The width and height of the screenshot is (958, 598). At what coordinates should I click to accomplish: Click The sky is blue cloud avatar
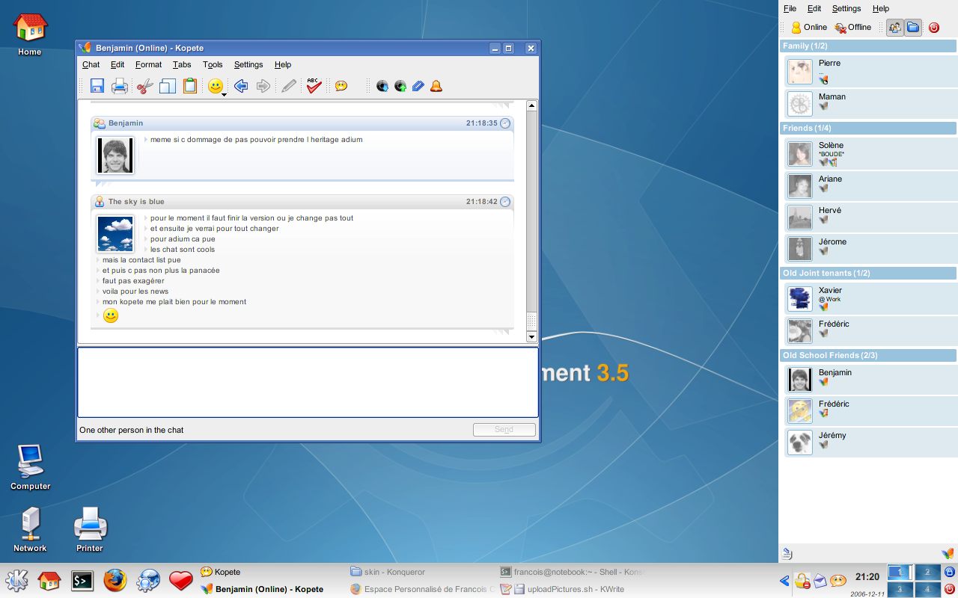pos(115,233)
